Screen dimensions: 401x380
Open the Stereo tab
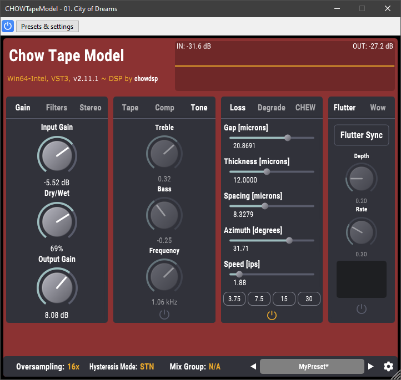pos(91,108)
